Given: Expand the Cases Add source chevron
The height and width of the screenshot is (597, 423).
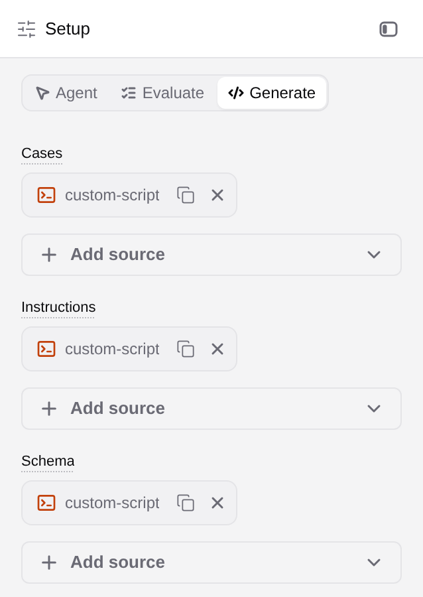Looking at the screenshot, I should click(374, 255).
